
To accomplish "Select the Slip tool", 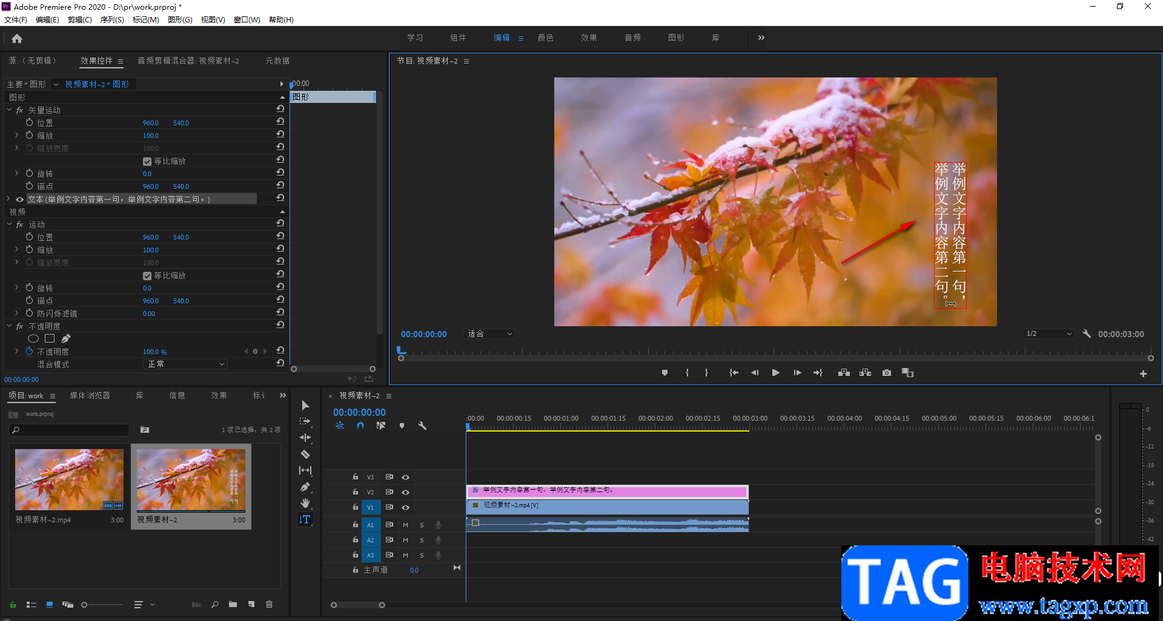I will (305, 470).
